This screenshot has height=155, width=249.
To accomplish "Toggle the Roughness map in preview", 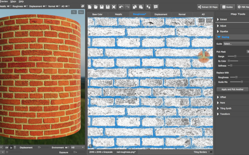I will click(25, 6).
